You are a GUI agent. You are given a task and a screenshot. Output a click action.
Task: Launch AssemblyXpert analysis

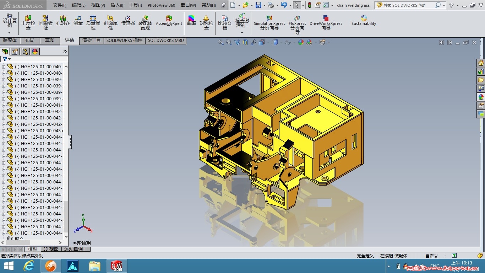pyautogui.click(x=169, y=21)
